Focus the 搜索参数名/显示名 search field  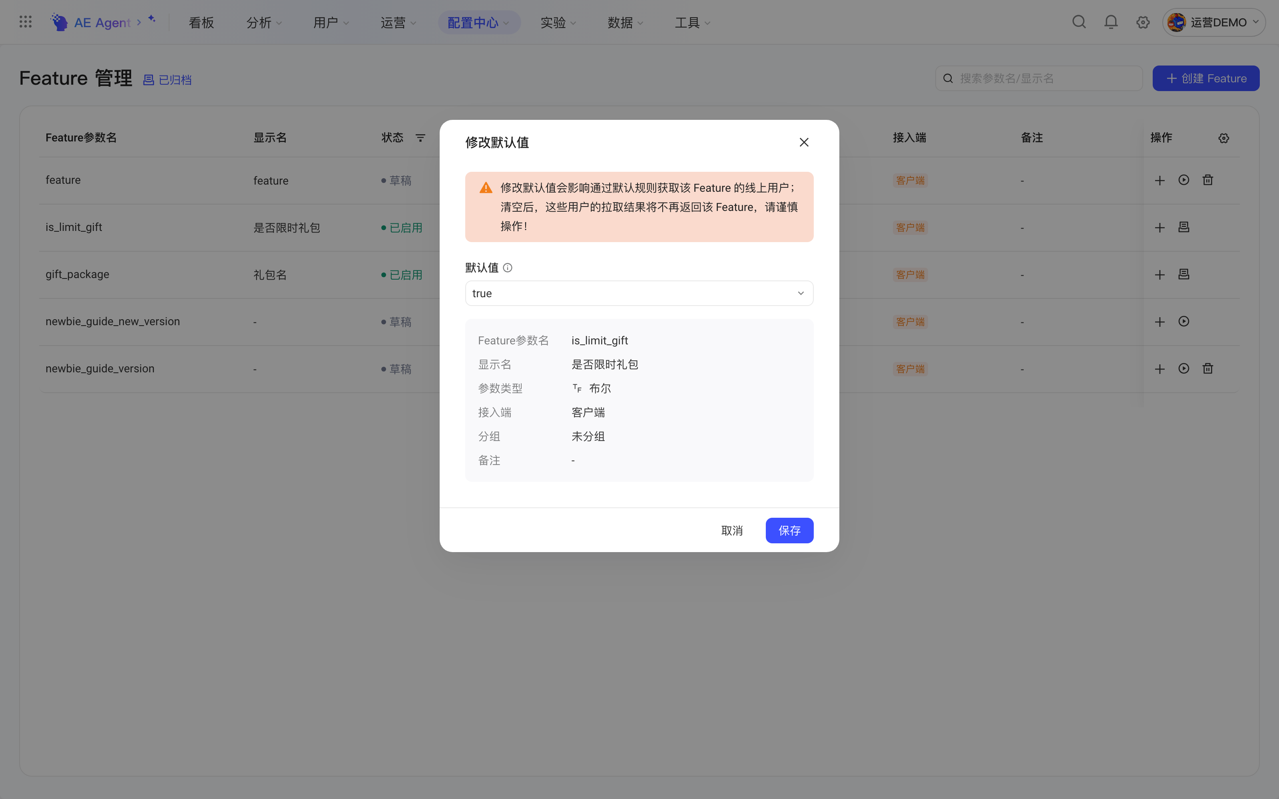pyautogui.click(x=1038, y=78)
